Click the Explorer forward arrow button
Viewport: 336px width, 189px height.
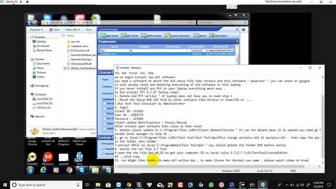(x=35, y=23)
